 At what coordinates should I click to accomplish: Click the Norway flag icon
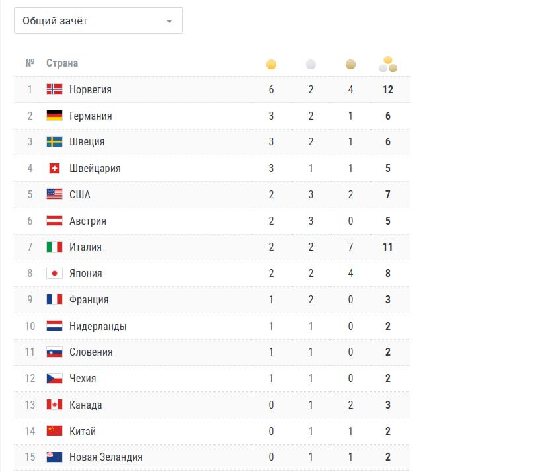[54, 89]
